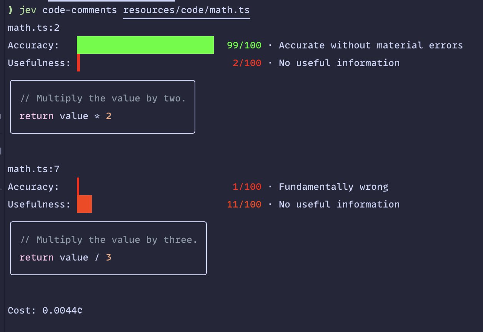The image size is (483, 332).
Task: Click the 'return value * 2' code line
Action: [x=65, y=116]
